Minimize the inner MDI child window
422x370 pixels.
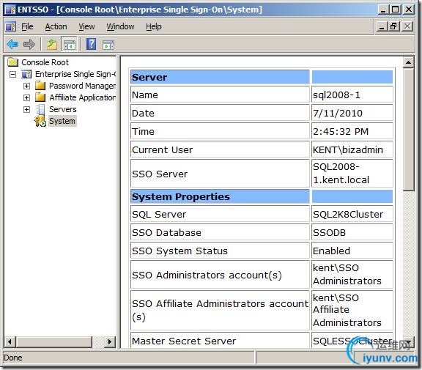382,26
